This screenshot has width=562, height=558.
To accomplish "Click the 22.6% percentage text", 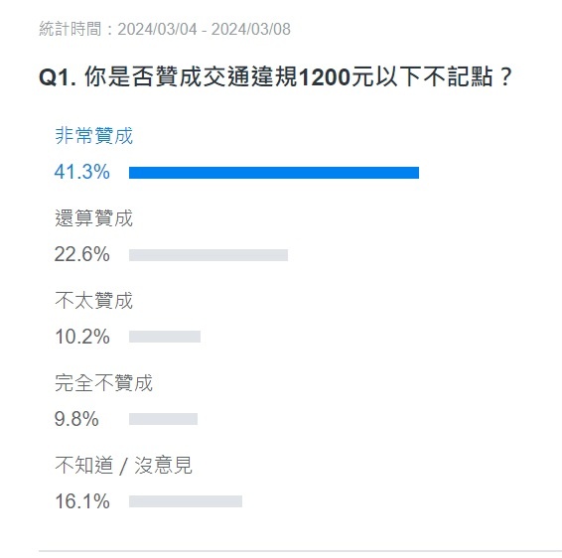I will pyautogui.click(x=82, y=254).
